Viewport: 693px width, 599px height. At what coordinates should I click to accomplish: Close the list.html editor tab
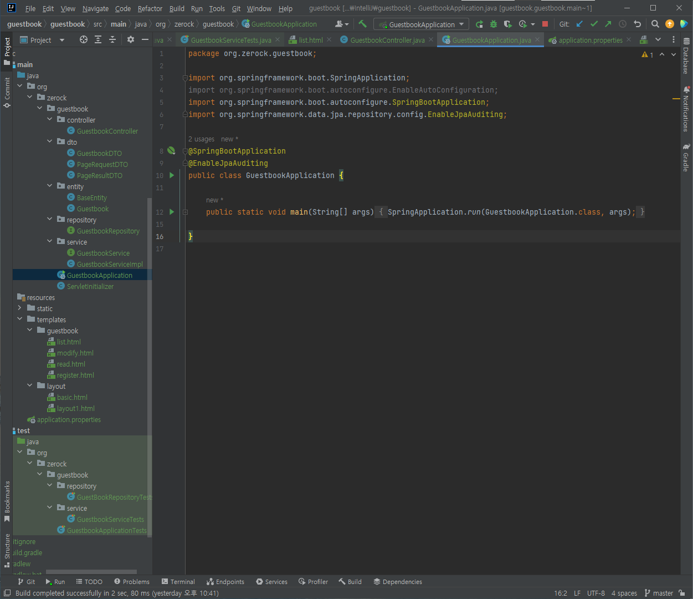(x=329, y=40)
